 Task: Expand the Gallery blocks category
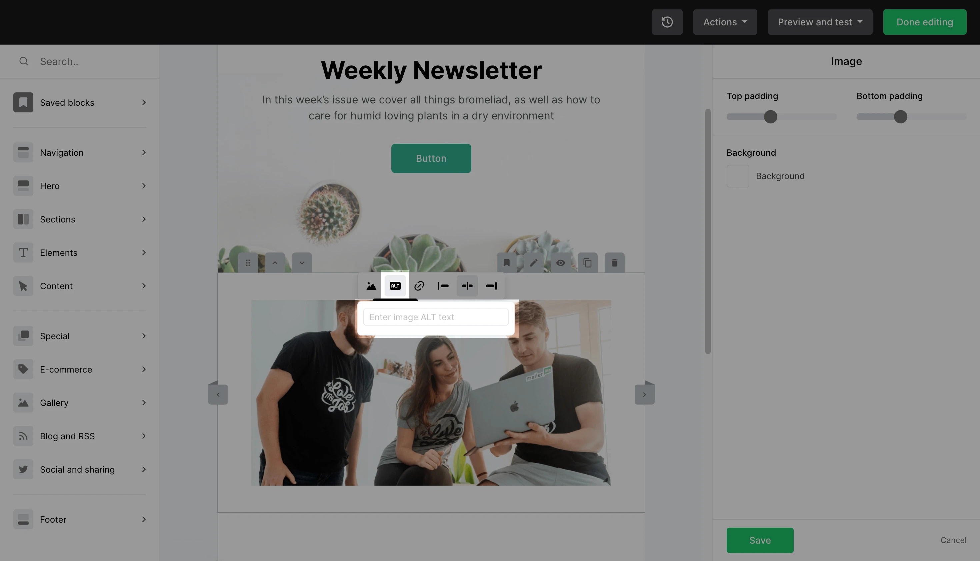pos(80,403)
